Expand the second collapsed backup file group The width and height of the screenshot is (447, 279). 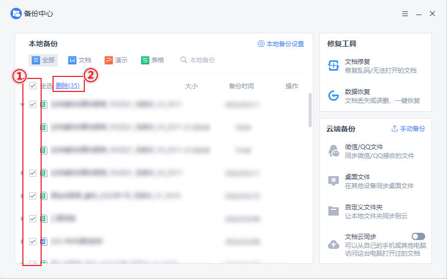pos(22,195)
